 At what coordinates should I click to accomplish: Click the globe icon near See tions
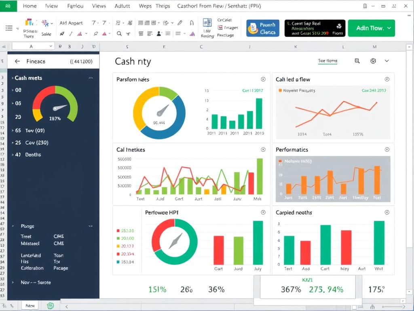click(372, 61)
